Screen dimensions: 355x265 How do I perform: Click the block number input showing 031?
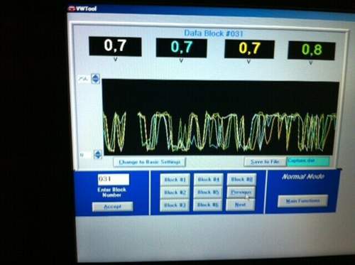coord(114,179)
